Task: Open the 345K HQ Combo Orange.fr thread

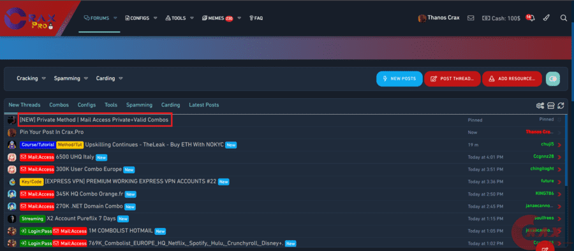Action: (x=90, y=194)
